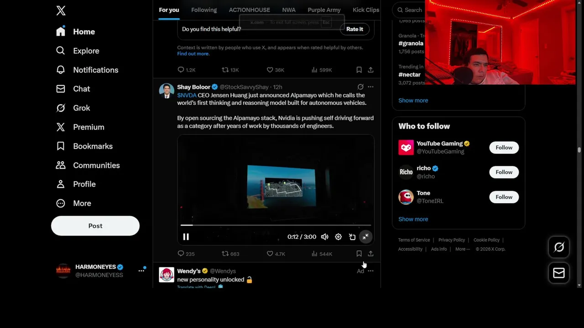This screenshot has height=328, width=584.
Task: Switch to For you tab
Action: coord(169,10)
